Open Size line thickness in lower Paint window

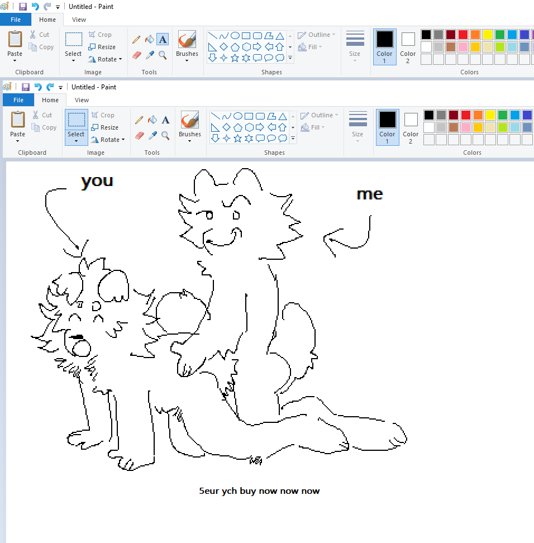[x=357, y=127]
